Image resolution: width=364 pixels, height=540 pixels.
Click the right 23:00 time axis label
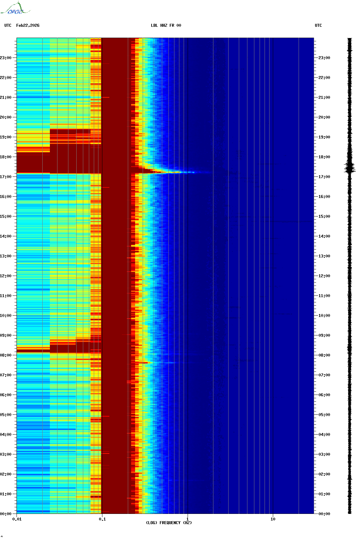(x=324, y=58)
